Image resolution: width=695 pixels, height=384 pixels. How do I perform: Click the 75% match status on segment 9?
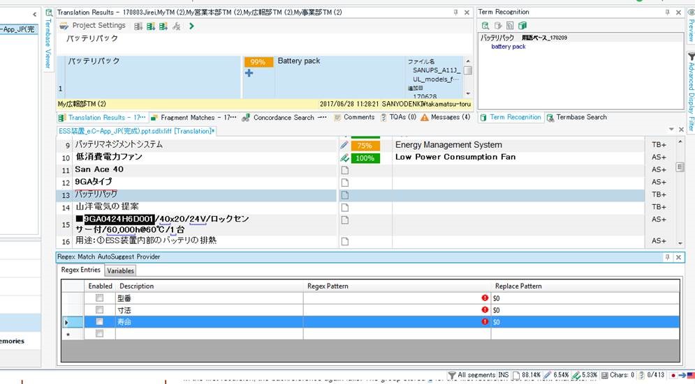click(x=365, y=146)
